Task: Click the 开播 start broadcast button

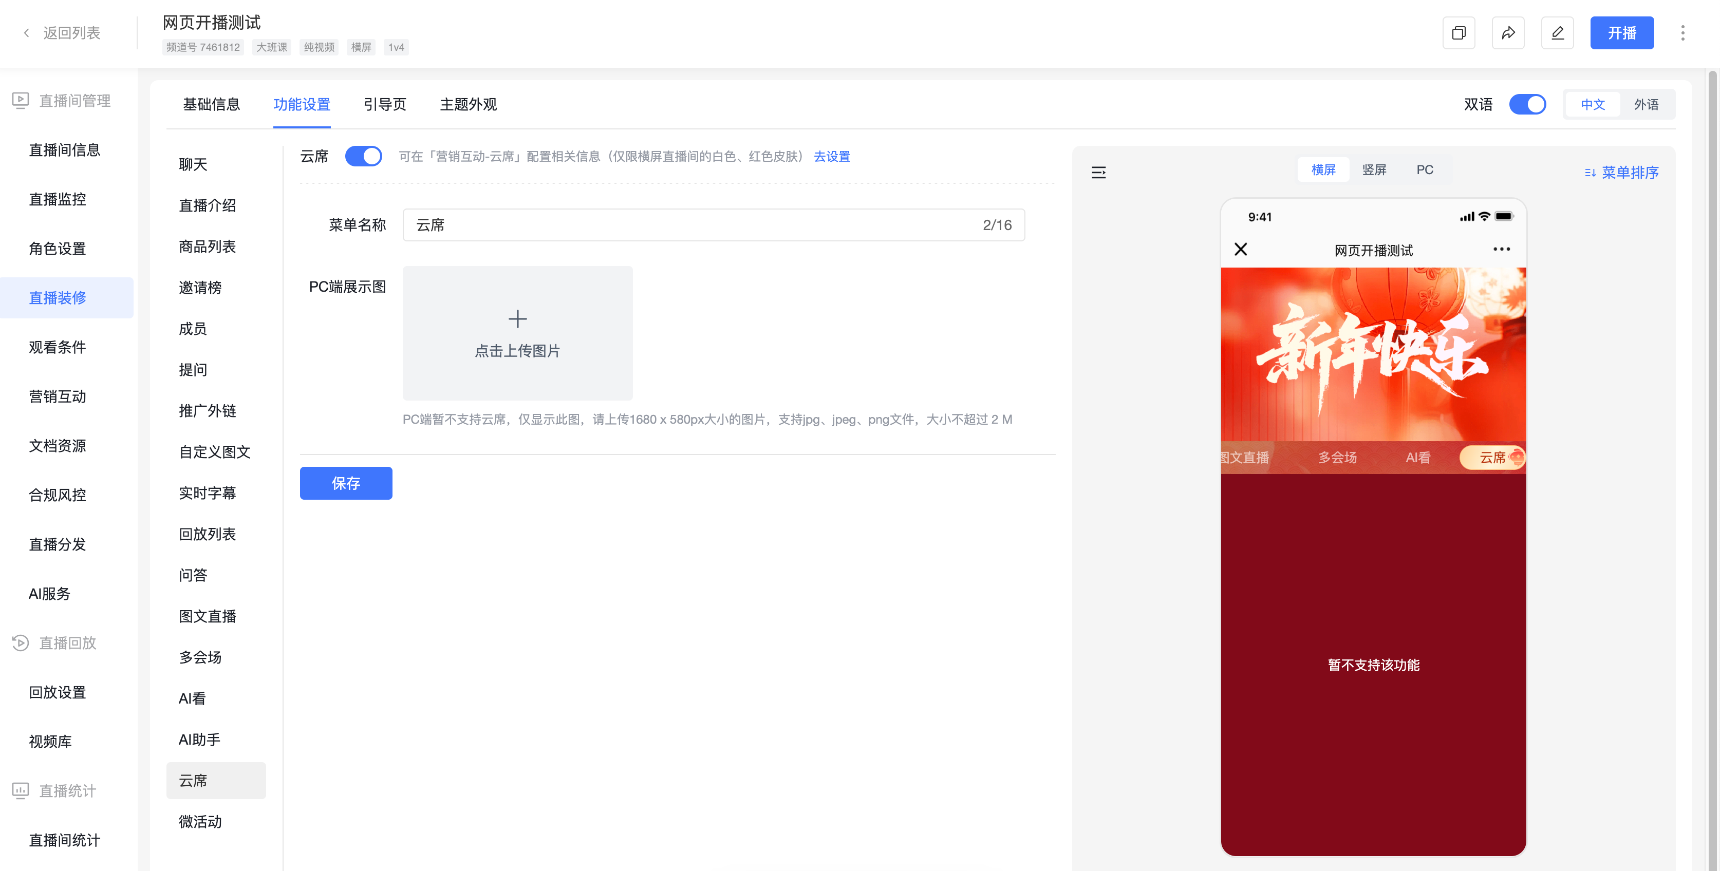Action: pyautogui.click(x=1622, y=33)
